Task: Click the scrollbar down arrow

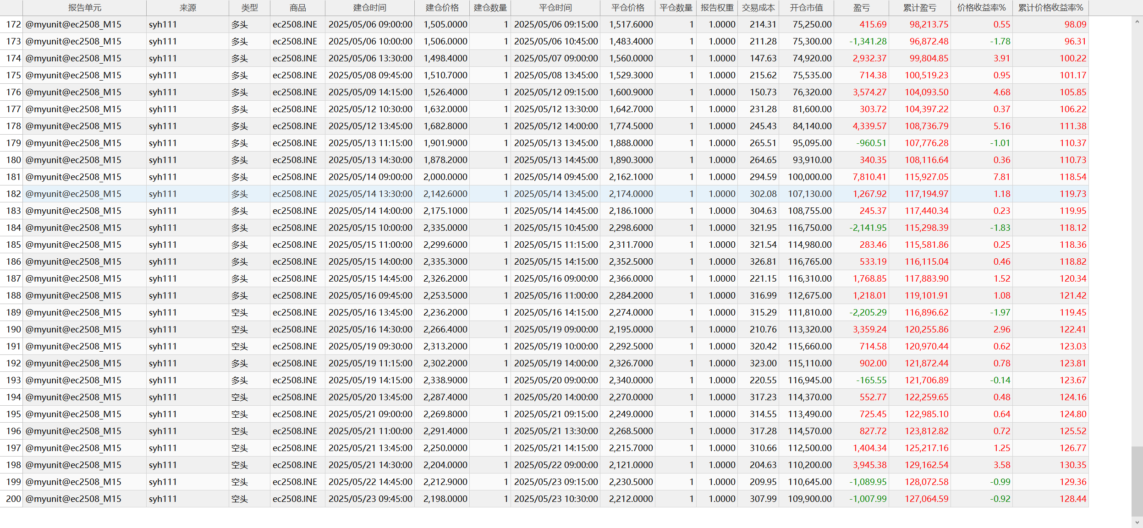Action: coord(1137,522)
